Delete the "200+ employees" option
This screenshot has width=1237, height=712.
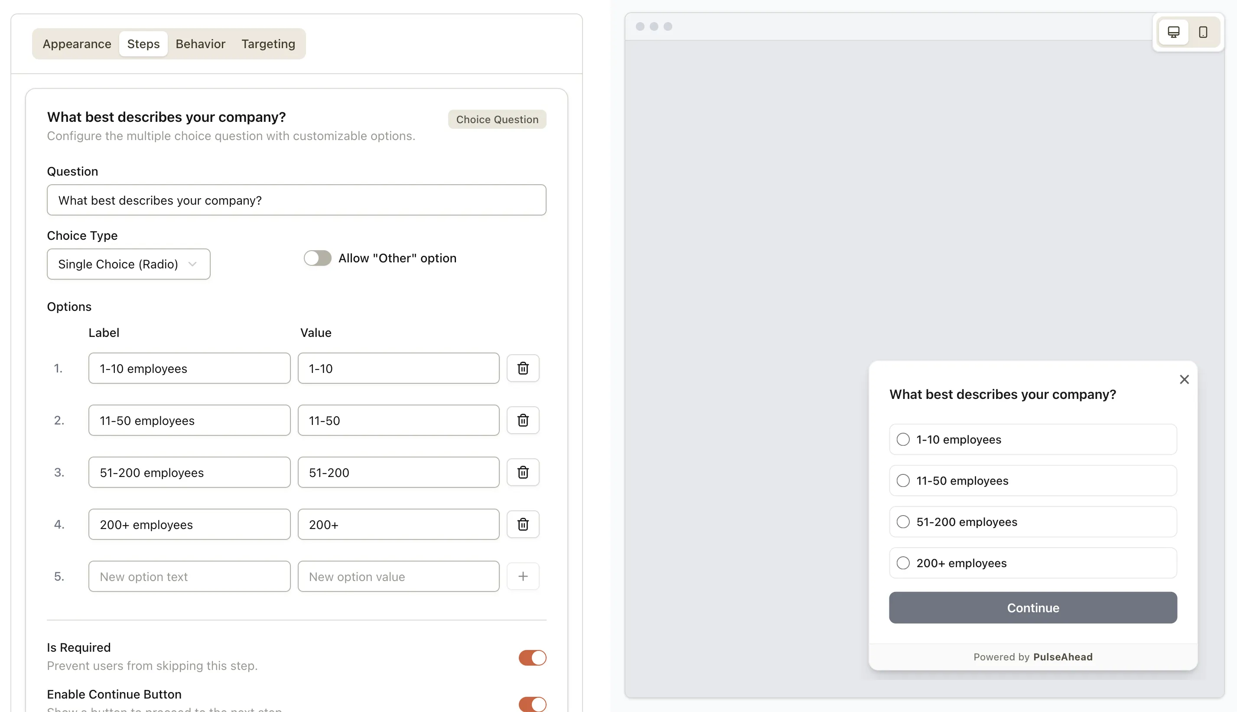[522, 524]
